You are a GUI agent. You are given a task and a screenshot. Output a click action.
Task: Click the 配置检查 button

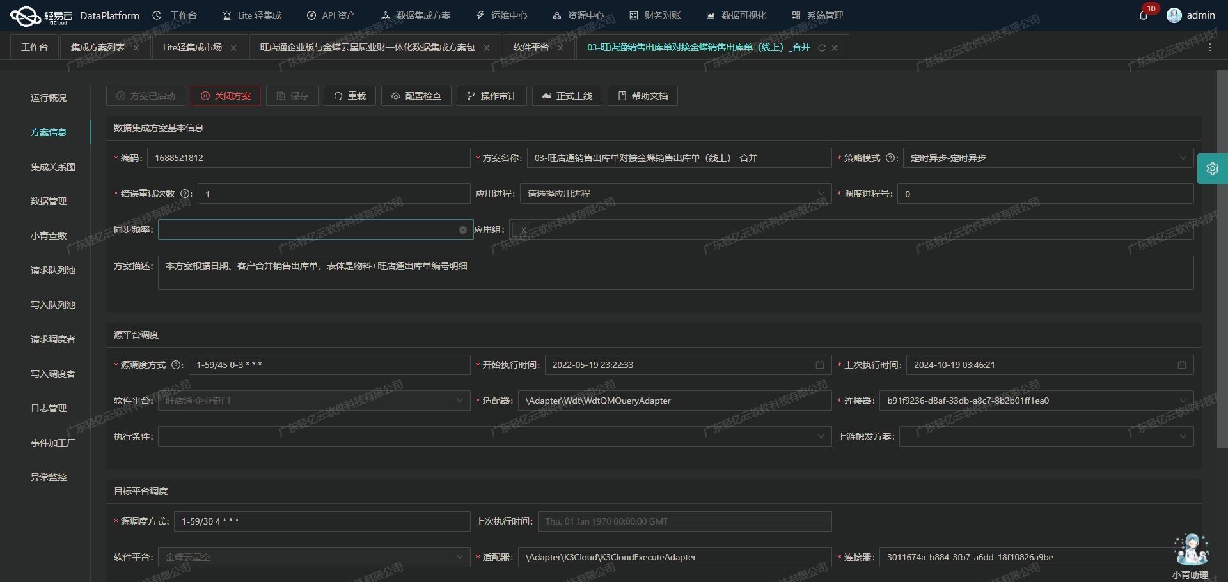pyautogui.click(x=416, y=96)
